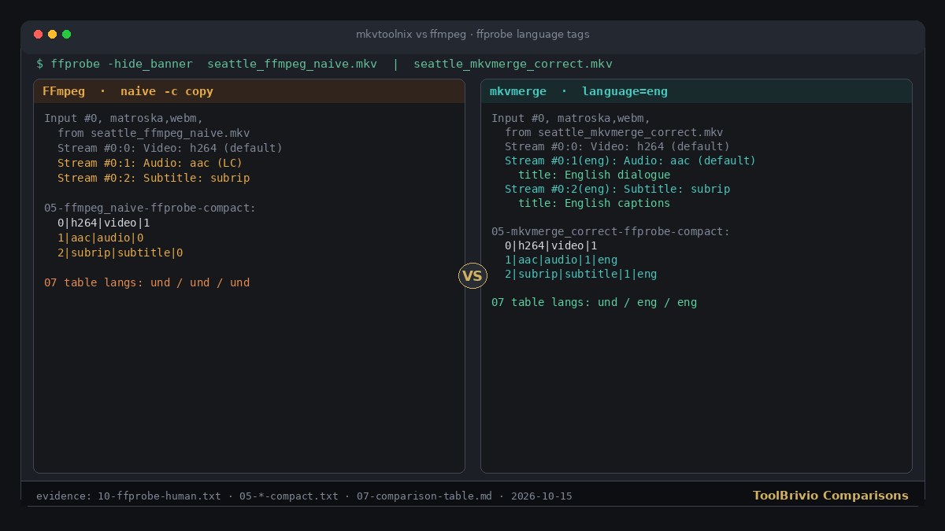This screenshot has height=531, width=945.
Task: Select the 'mkvmerge · language=eng' panel header
Action: (x=696, y=91)
